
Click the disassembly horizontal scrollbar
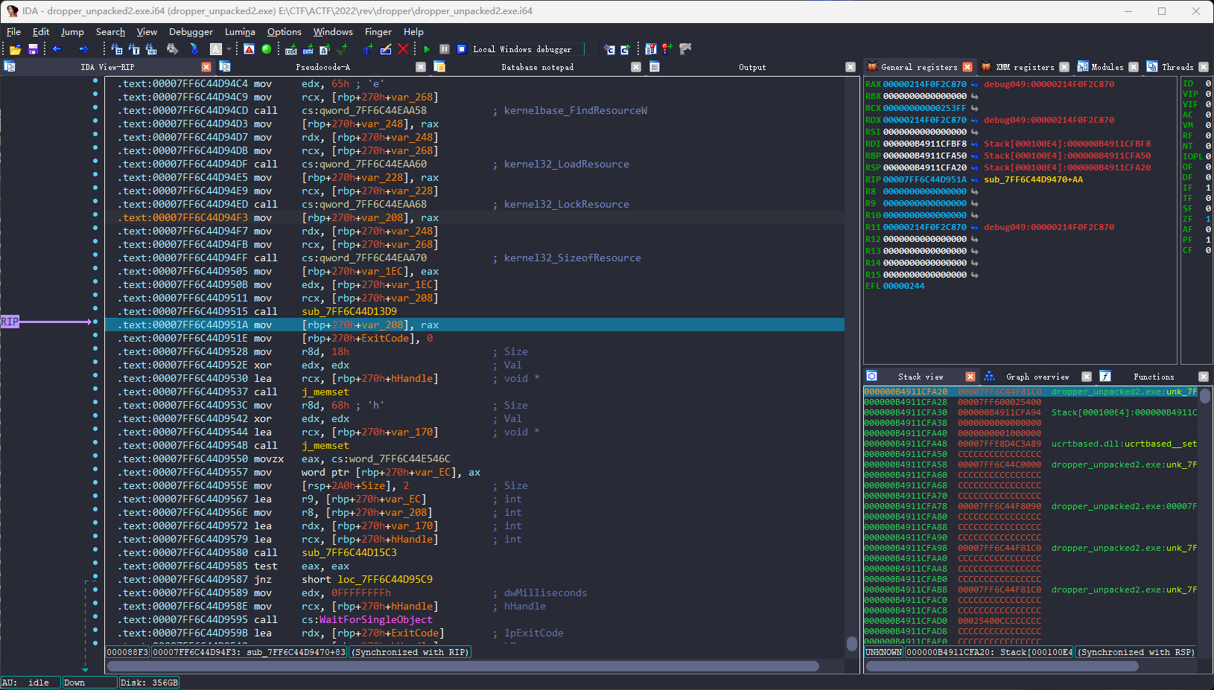coord(462,666)
